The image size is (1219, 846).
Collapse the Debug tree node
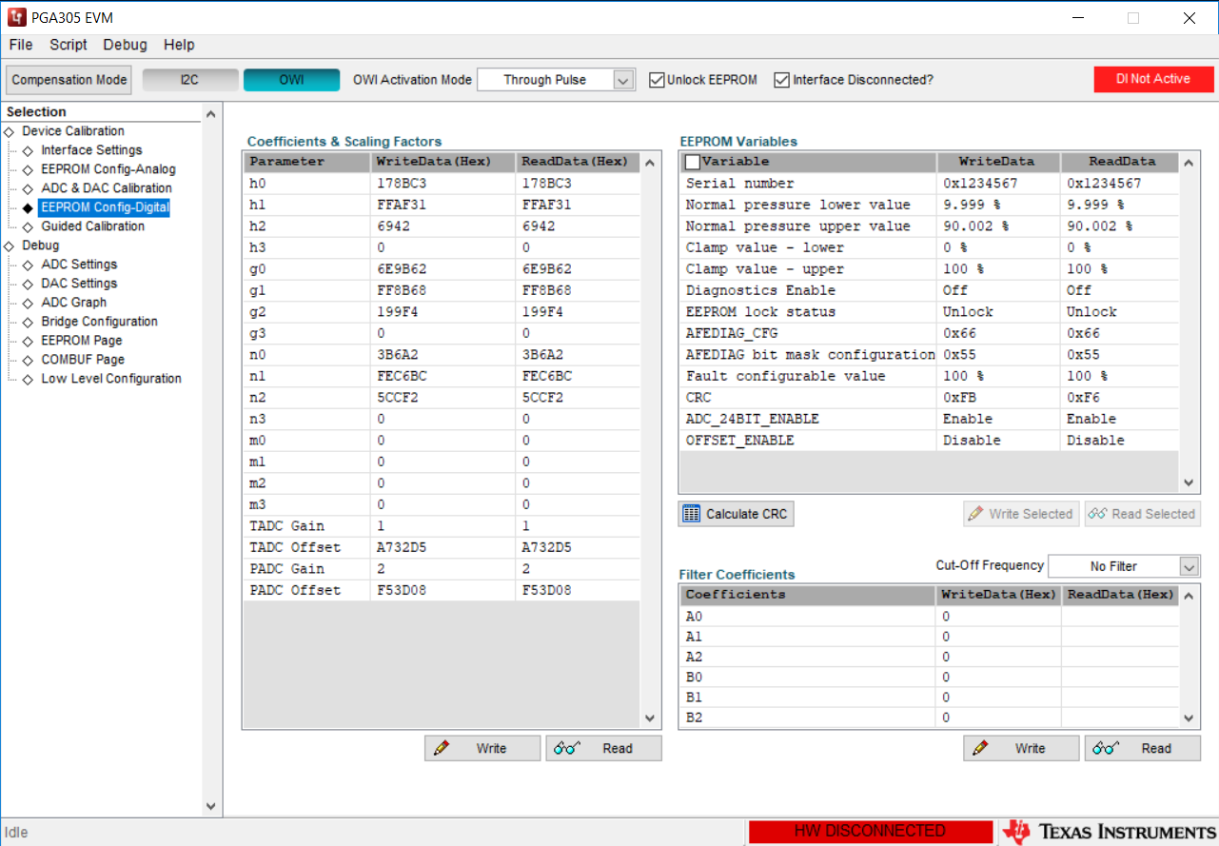9,246
